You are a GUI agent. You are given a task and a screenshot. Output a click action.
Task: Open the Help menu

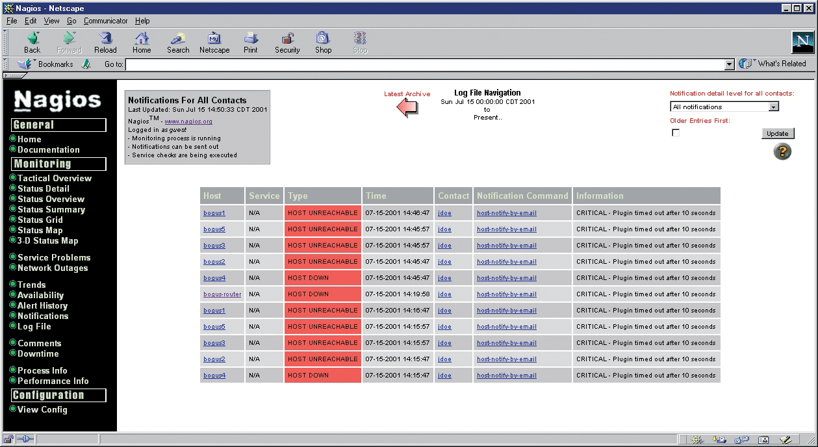coord(142,21)
